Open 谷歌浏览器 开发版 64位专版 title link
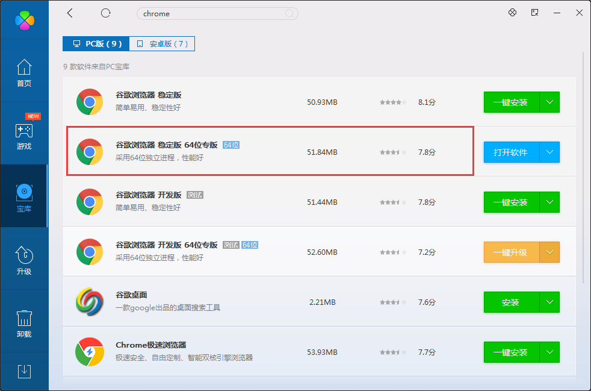591x391 pixels. click(167, 245)
